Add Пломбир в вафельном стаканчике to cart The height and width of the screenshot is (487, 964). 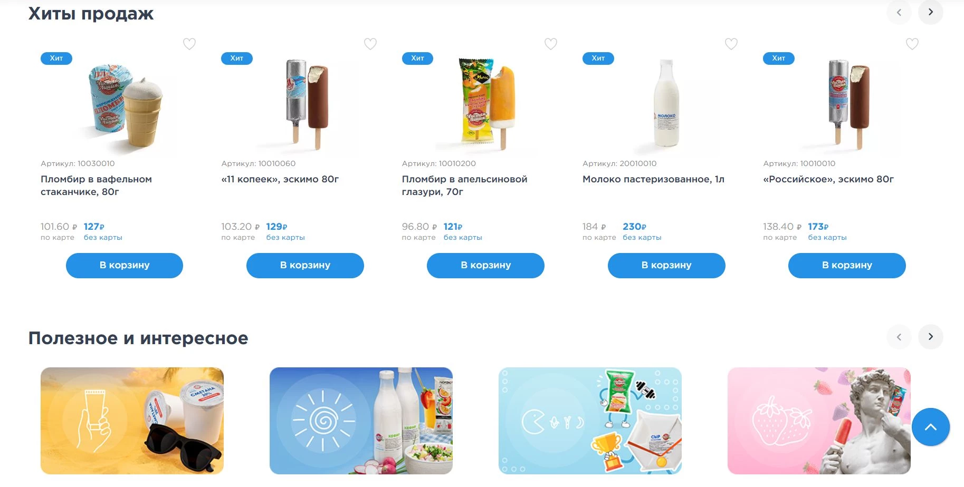tap(125, 265)
